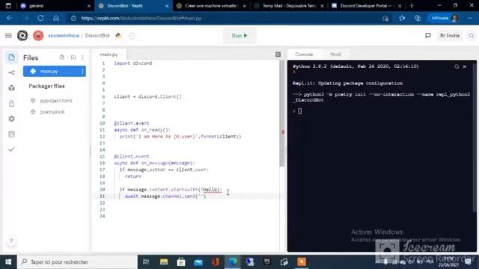Select the main.py editor tab
The image size is (479, 269).
click(109, 55)
